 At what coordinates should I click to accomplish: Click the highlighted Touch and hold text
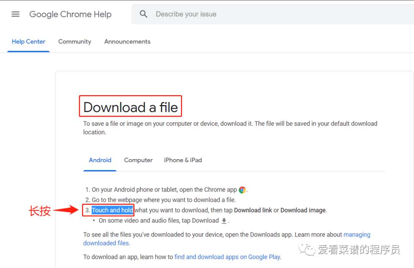coord(112,210)
